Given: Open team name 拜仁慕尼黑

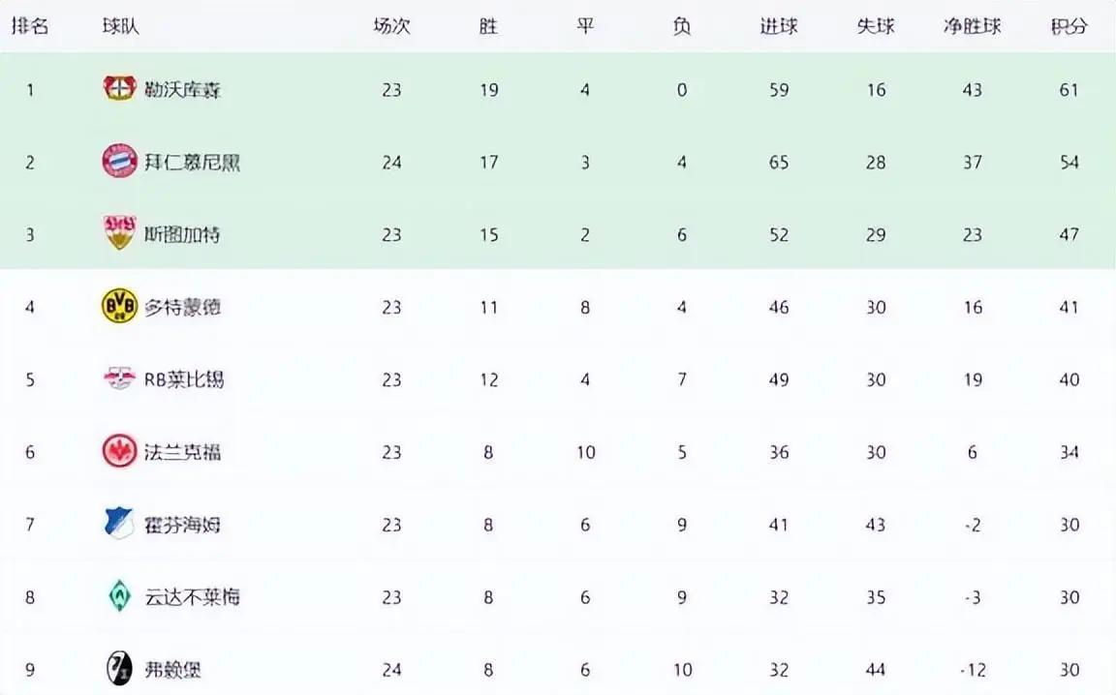Looking at the screenshot, I should click(x=192, y=163).
